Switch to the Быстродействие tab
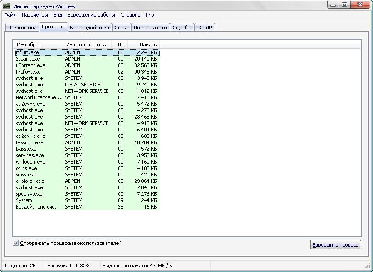Screen dimensions: 373x272 [x=89, y=28]
